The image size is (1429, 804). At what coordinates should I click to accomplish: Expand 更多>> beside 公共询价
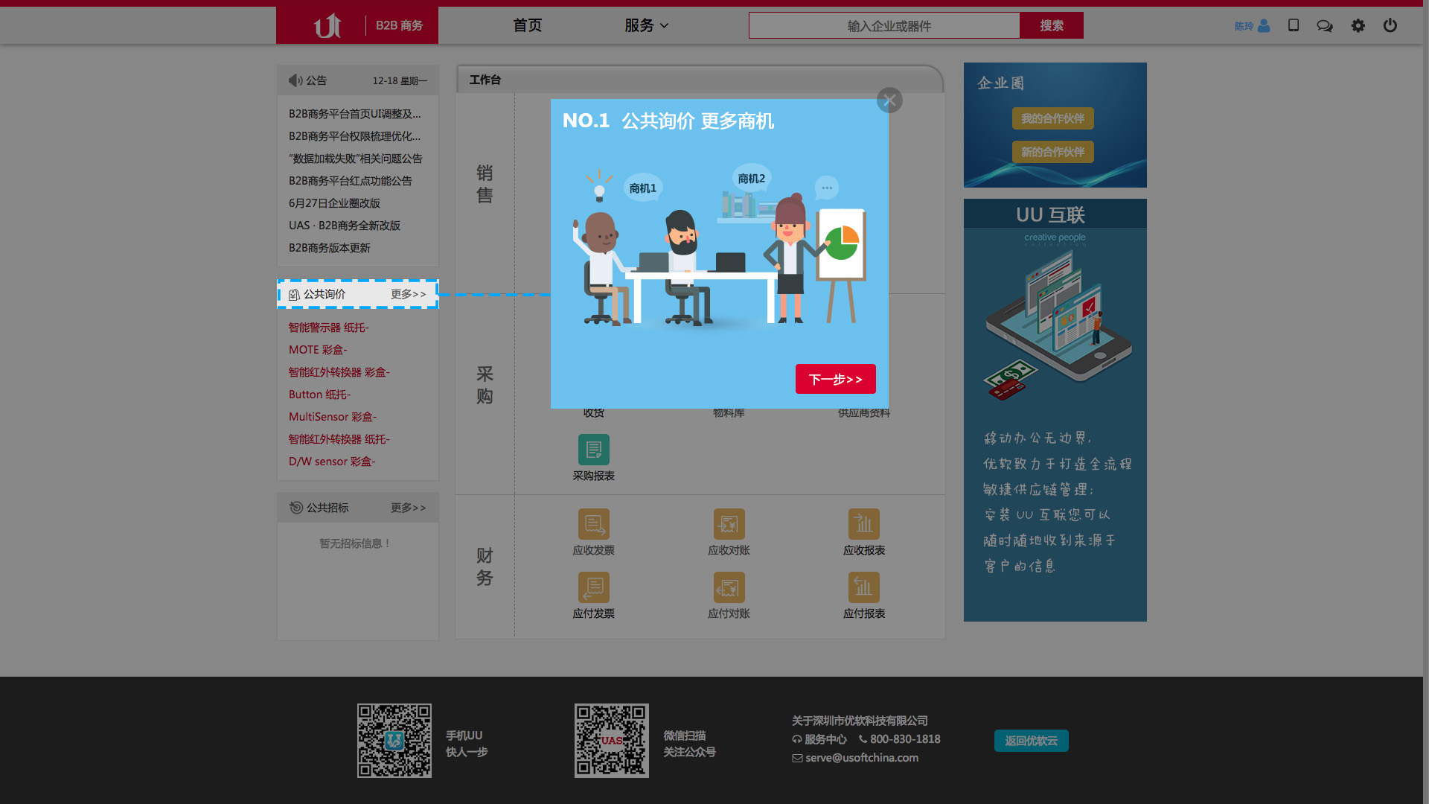click(x=408, y=294)
